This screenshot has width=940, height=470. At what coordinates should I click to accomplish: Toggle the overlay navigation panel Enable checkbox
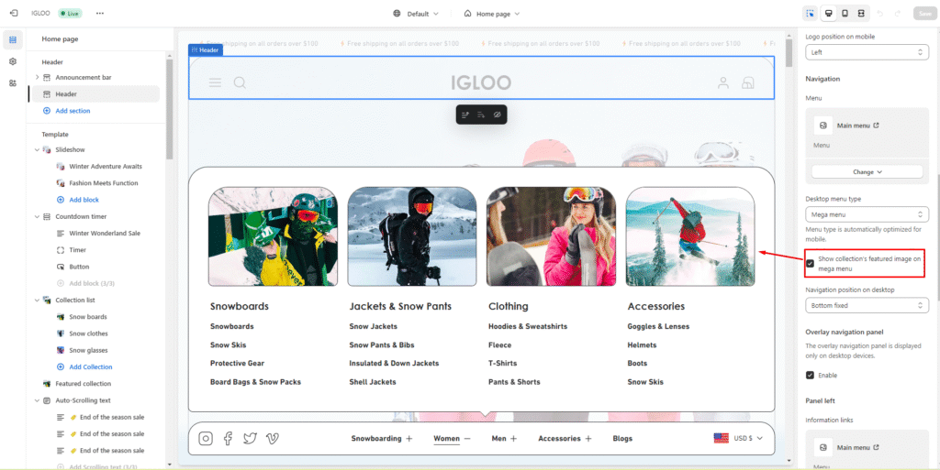(x=810, y=375)
